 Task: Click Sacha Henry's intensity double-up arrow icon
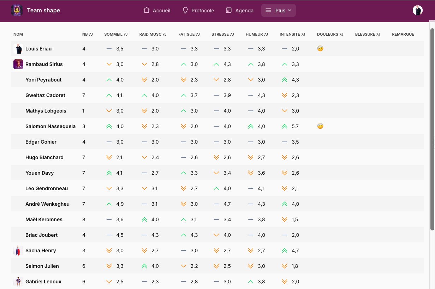click(285, 251)
